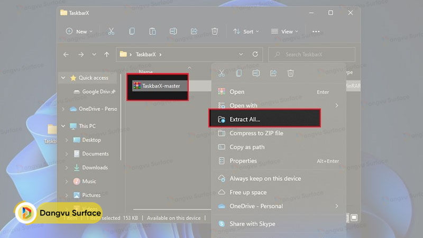Open the Taskb folder on the desktop
The width and height of the screenshot is (423, 238).
(51, 134)
